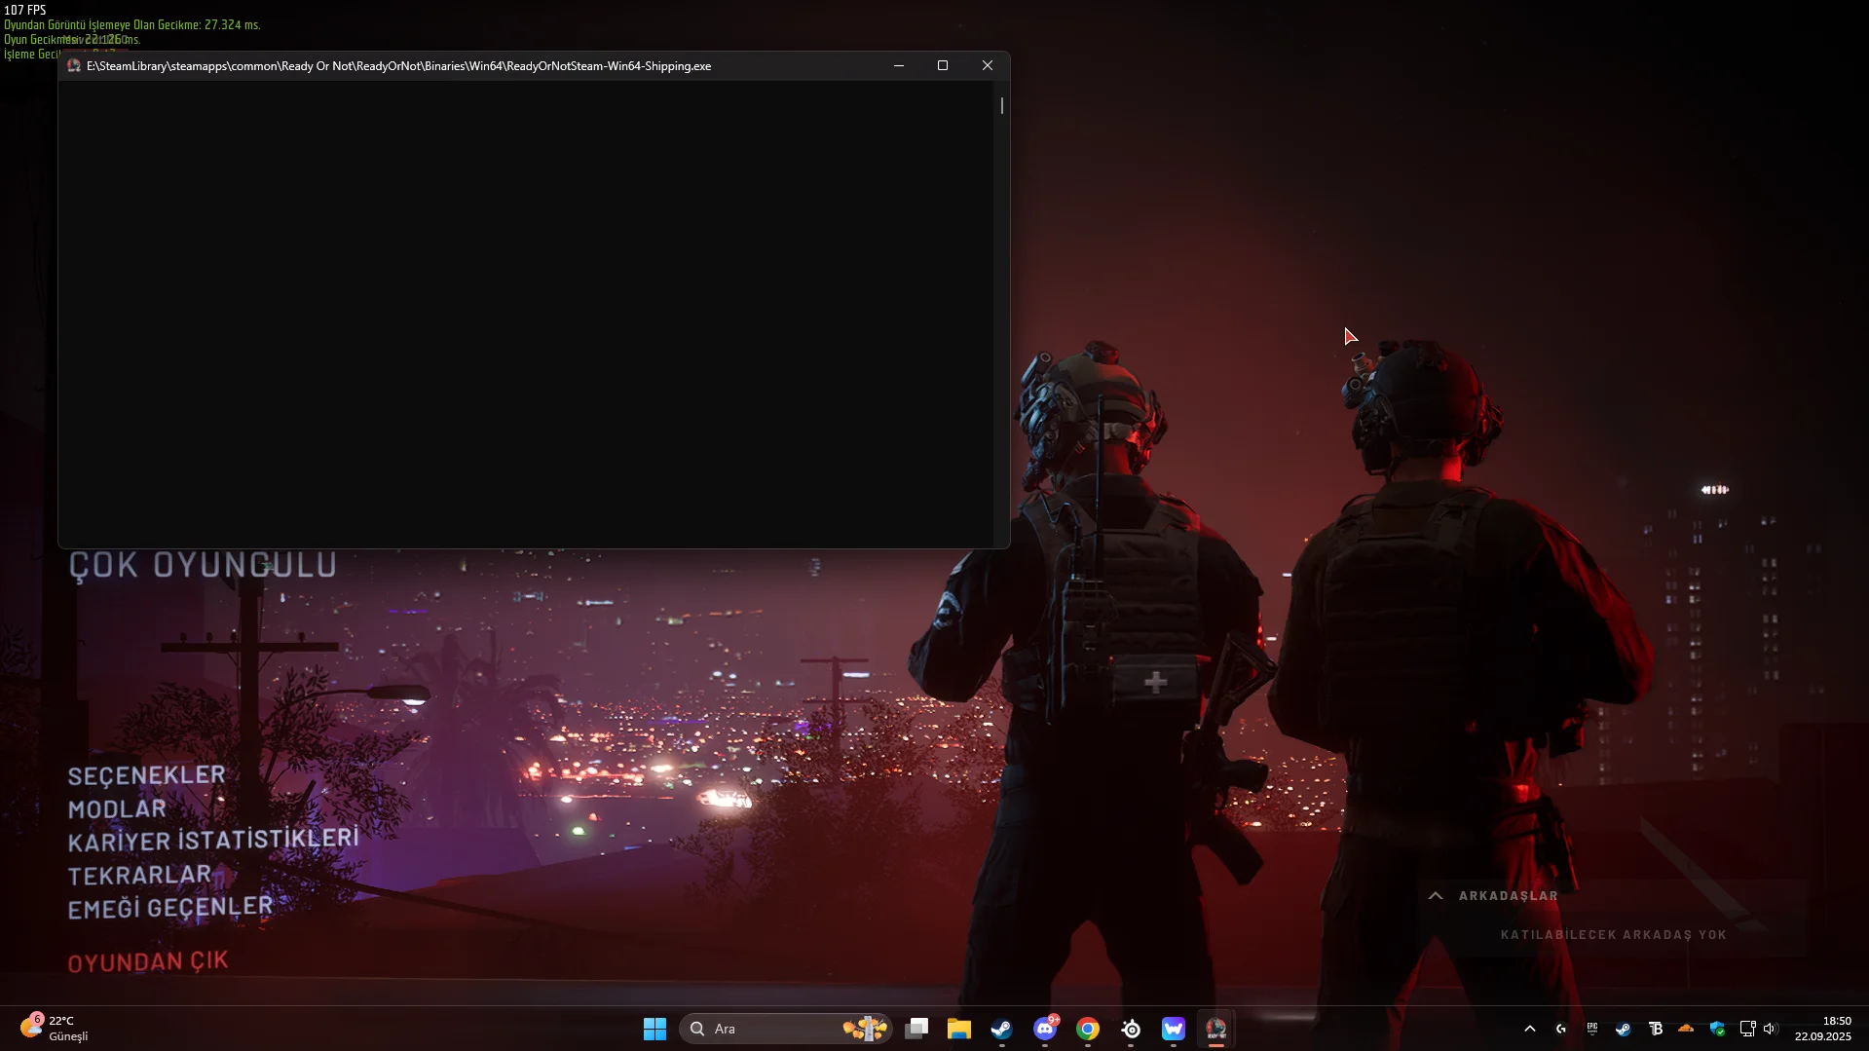Show hidden system tray icons

click(1530, 1029)
